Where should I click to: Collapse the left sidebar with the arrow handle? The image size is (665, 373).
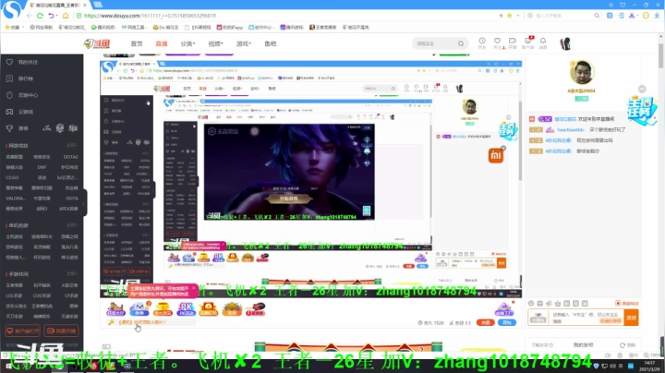[x=84, y=203]
